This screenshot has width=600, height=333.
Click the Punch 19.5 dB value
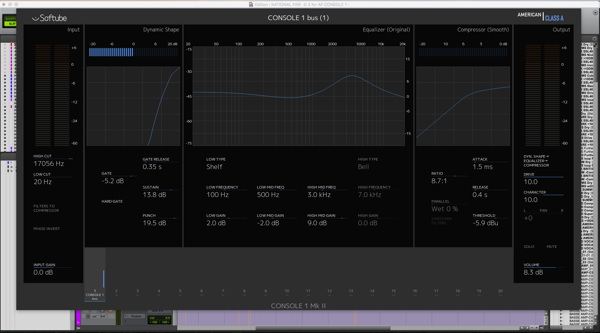154,223
